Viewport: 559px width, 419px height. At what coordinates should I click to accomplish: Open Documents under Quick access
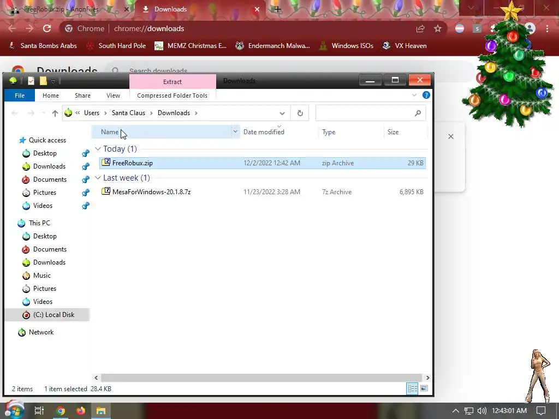[x=50, y=179]
